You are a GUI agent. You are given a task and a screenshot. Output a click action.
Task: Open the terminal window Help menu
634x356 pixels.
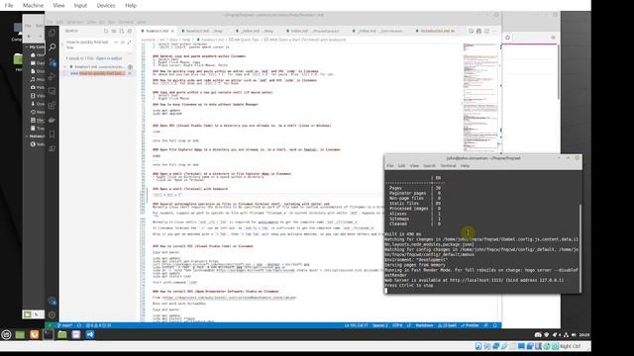[465, 166]
